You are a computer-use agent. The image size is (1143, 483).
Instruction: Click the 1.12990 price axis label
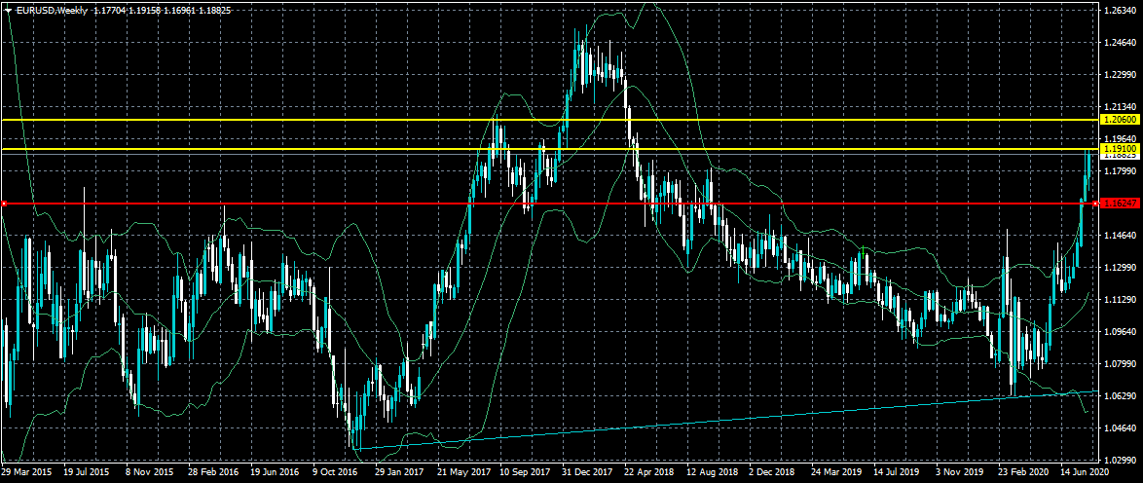pos(1120,268)
